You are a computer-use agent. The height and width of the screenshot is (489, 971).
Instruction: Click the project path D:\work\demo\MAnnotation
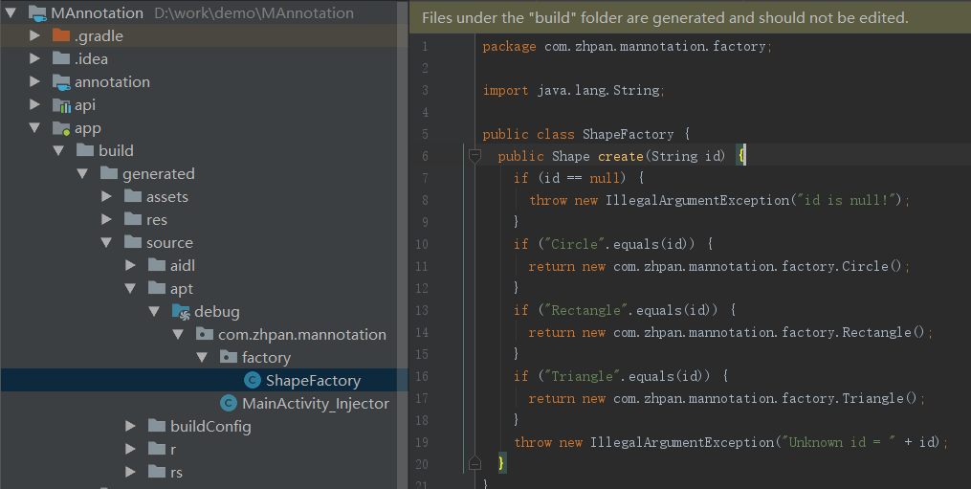pos(254,13)
